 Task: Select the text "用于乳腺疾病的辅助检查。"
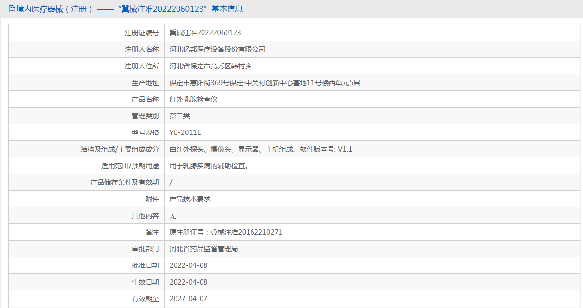coord(209,166)
